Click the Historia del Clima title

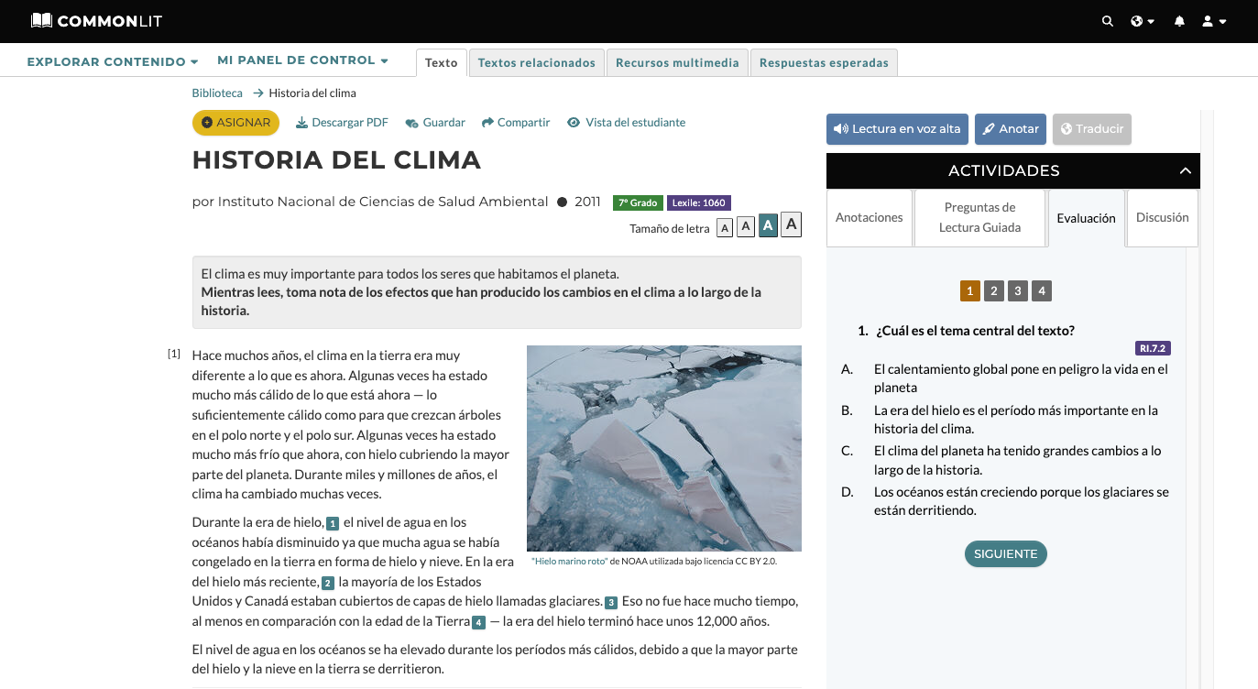pos(336,160)
